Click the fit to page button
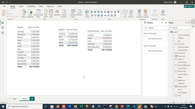 [x=191, y=102]
